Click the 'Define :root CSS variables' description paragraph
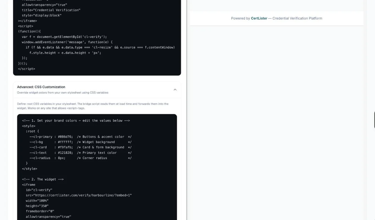Image resolution: width=375 pixels, height=220 pixels. (93, 106)
